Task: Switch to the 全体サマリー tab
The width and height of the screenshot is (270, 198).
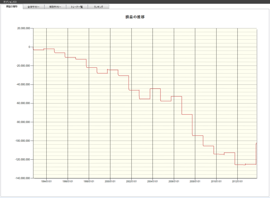Action: coord(33,7)
